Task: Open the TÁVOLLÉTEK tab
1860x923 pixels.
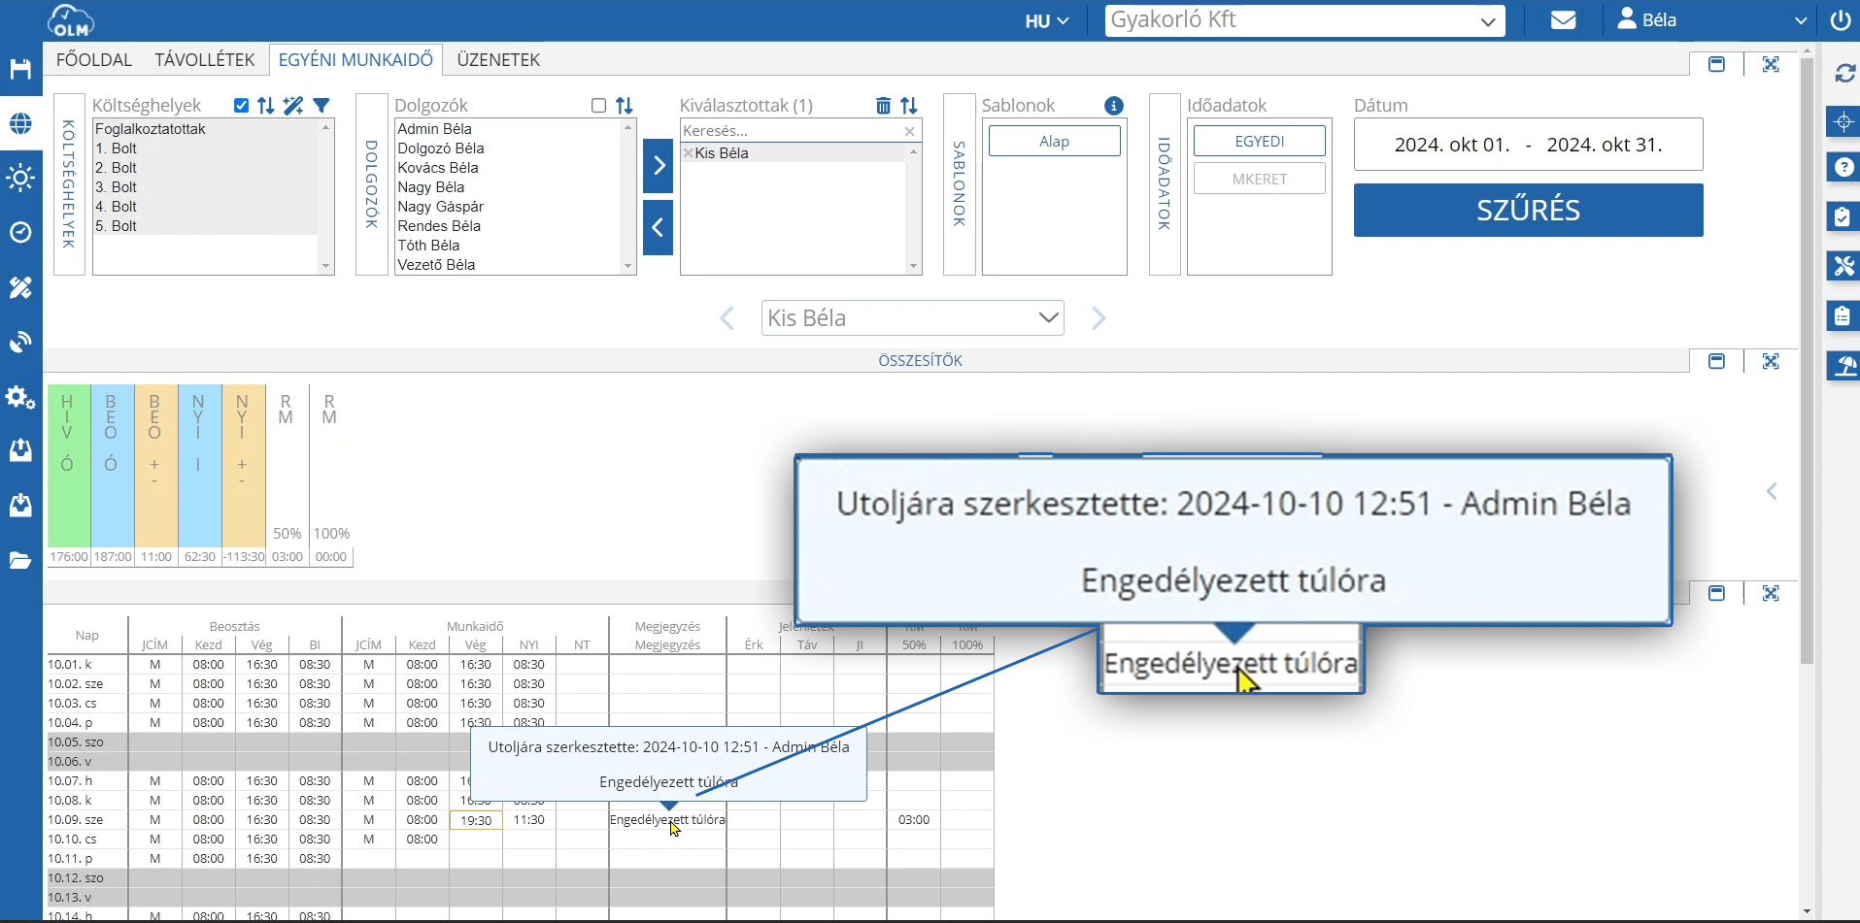Action: pyautogui.click(x=205, y=60)
